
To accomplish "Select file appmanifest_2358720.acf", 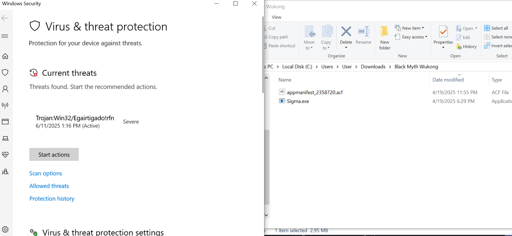I will pyautogui.click(x=315, y=92).
